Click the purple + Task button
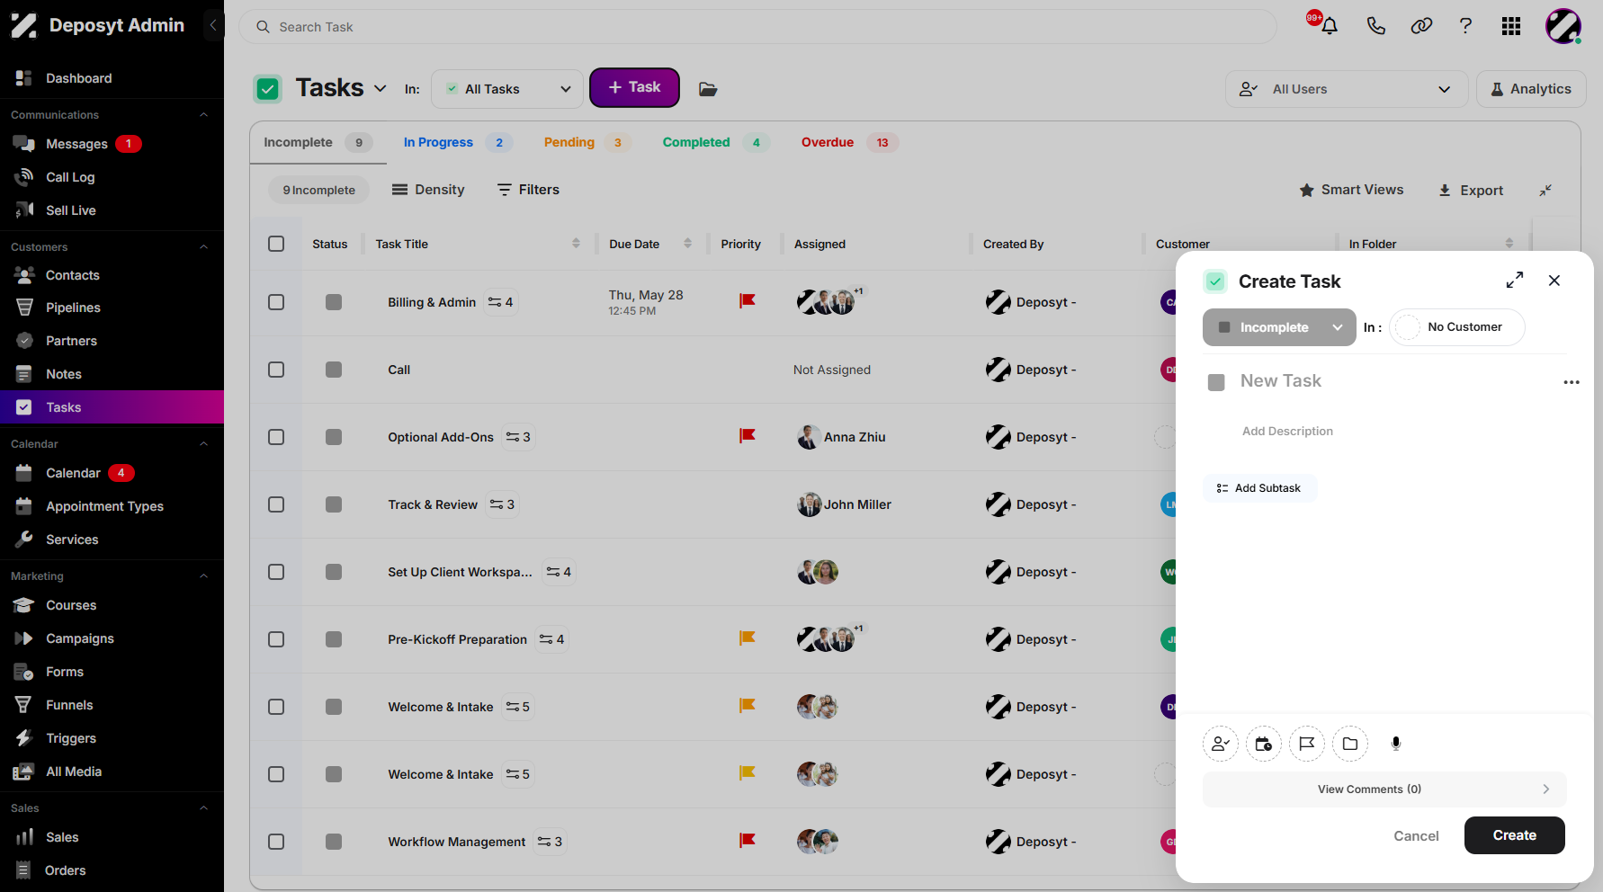1603x892 pixels. [x=634, y=87]
